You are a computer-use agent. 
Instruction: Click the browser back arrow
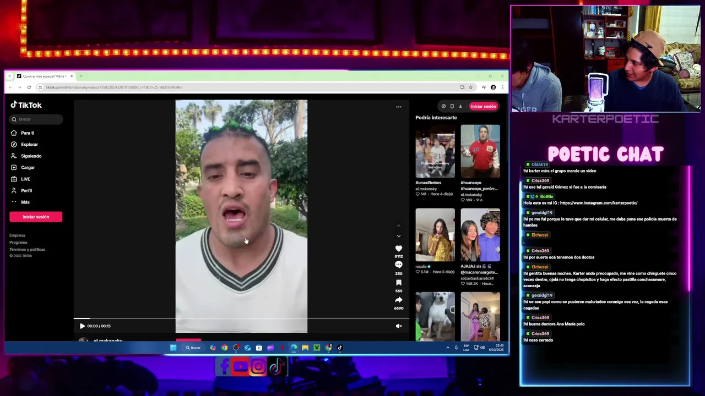(x=10, y=87)
